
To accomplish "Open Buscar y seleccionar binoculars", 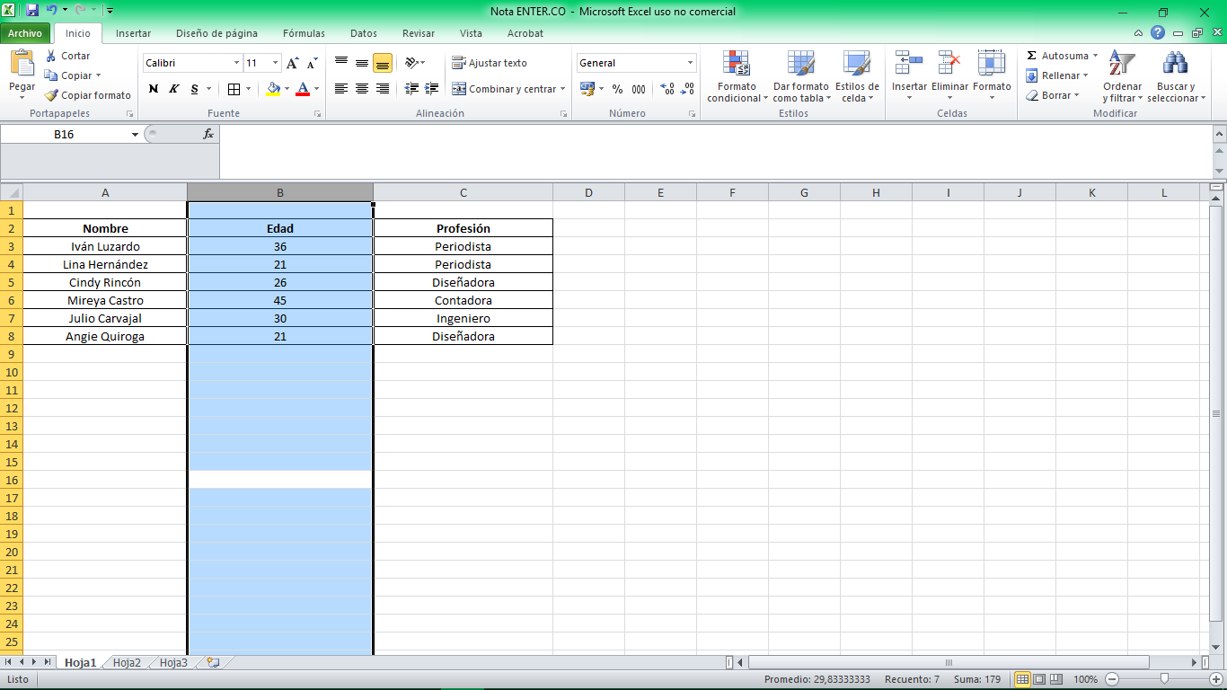I will [x=1174, y=76].
